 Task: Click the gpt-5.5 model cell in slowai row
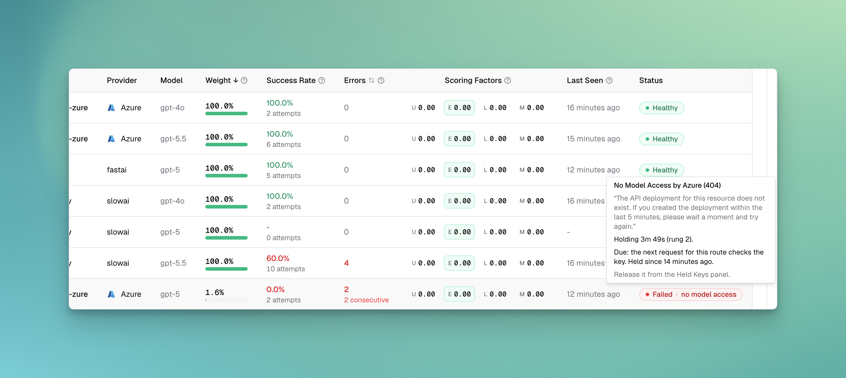173,263
